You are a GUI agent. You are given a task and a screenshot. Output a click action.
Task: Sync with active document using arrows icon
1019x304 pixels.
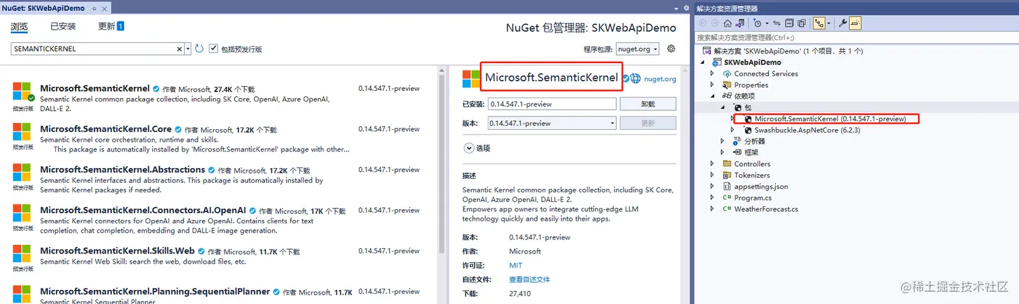777,23
